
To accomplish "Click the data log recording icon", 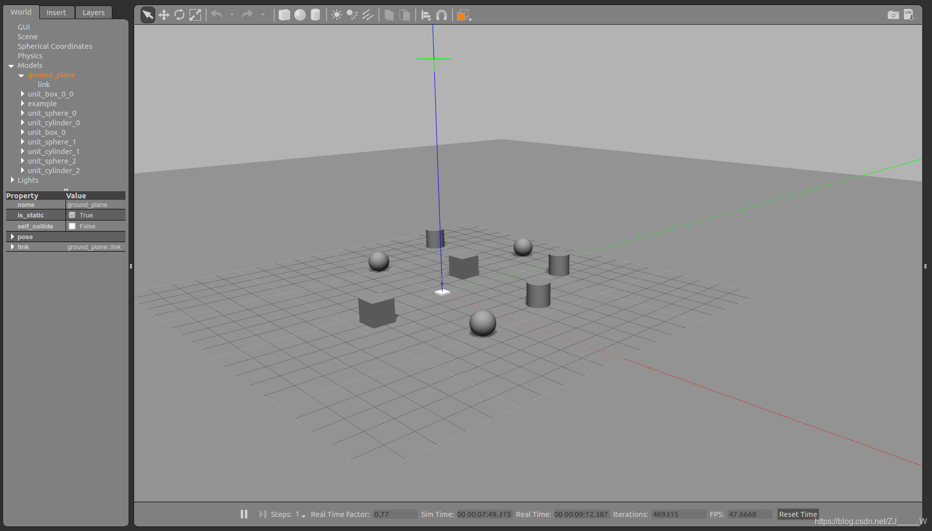I will click(x=909, y=15).
